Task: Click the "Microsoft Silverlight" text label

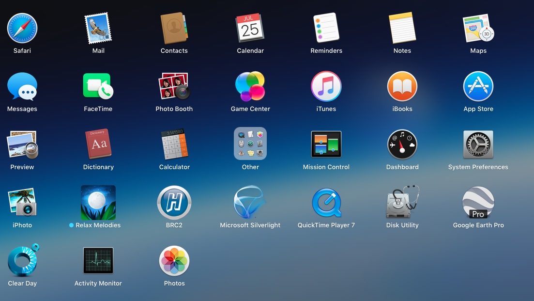Action: click(x=250, y=225)
